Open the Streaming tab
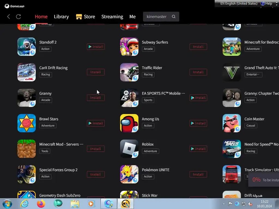Image resolution: width=279 pixels, height=209 pixels. point(112,17)
